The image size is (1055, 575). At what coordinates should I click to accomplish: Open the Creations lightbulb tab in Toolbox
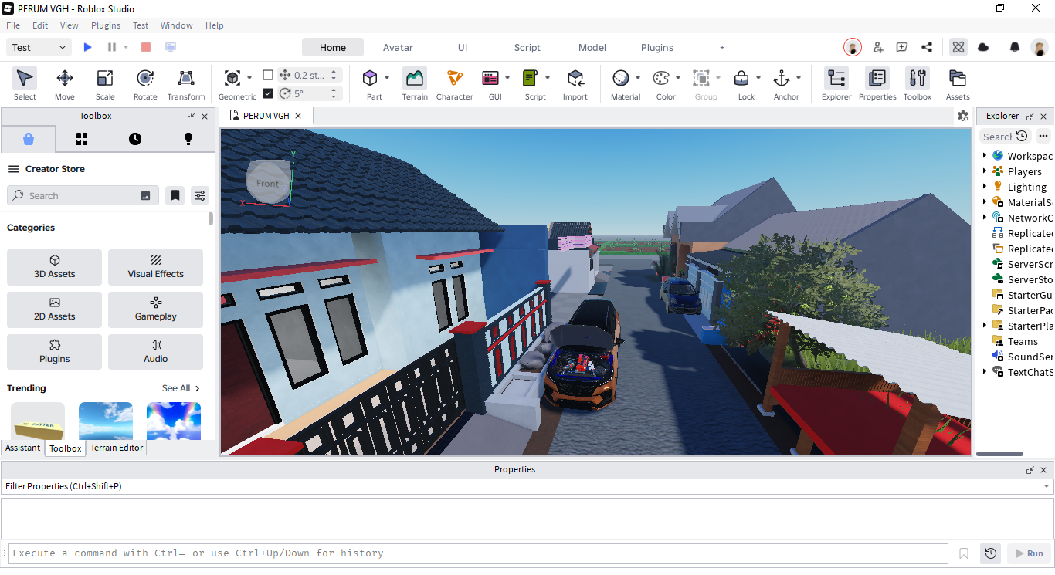coord(188,139)
